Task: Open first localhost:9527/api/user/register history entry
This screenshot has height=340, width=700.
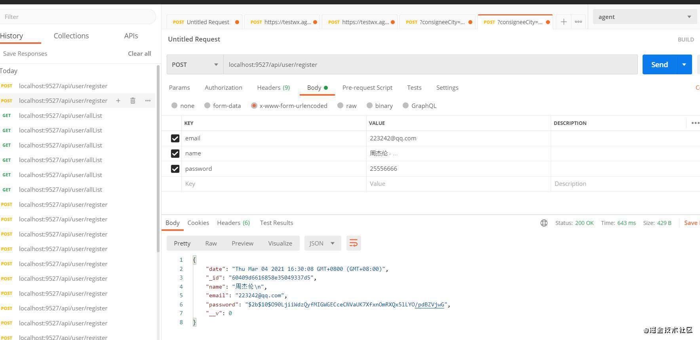Action: [x=63, y=86]
